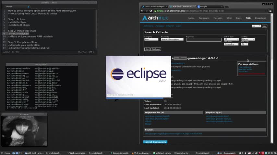Switch to VLC media player taskbar entry
The image size is (277, 155).
pyautogui.click(x=141, y=153)
